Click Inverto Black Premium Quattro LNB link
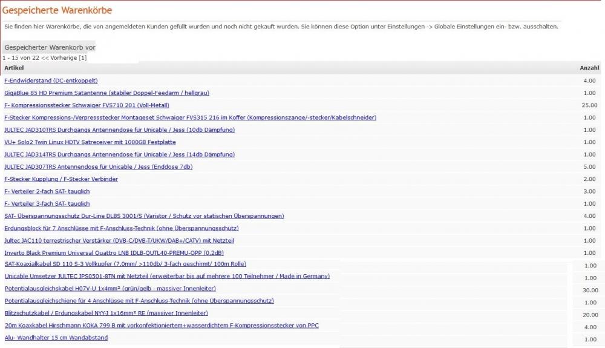605x348 pixels. 114,253
